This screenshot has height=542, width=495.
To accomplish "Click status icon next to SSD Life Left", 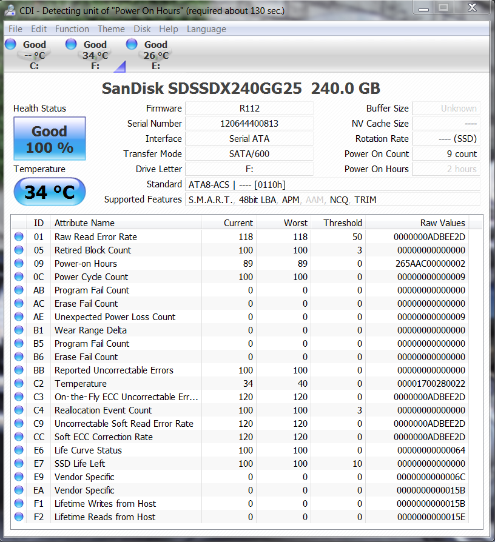I will (19, 464).
